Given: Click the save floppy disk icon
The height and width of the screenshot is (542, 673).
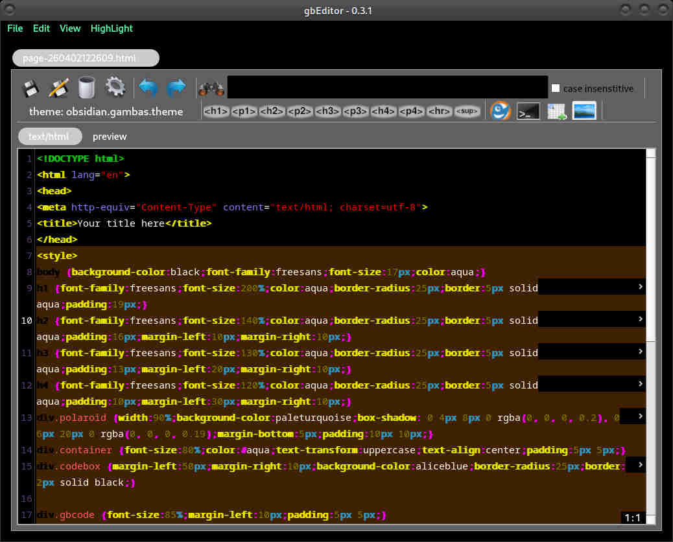Looking at the screenshot, I should point(32,87).
